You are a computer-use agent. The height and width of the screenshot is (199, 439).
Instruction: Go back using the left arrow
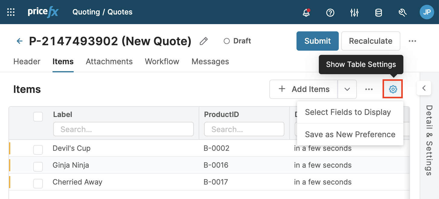20,41
